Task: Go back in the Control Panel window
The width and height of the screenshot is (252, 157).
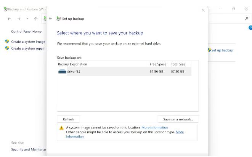Action: [x=9, y=19]
